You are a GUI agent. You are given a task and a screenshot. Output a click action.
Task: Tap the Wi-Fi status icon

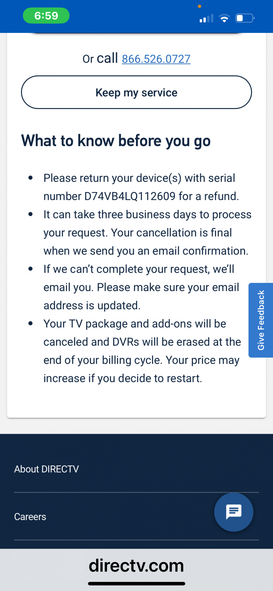click(224, 18)
